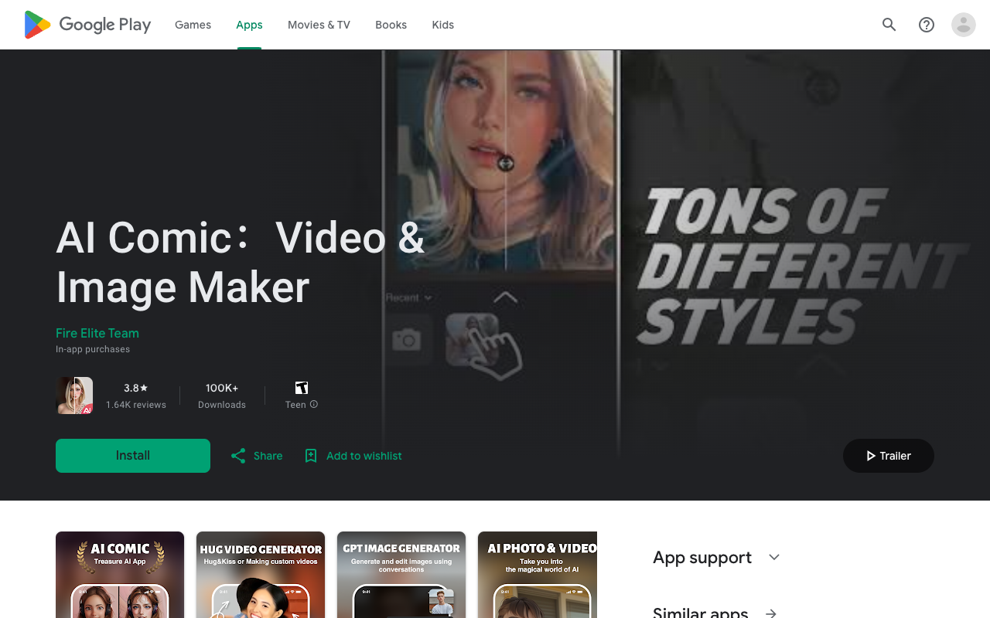990x618 pixels.
Task: Open the HUG VIDEO GENERATOR screenshot
Action: [261, 575]
